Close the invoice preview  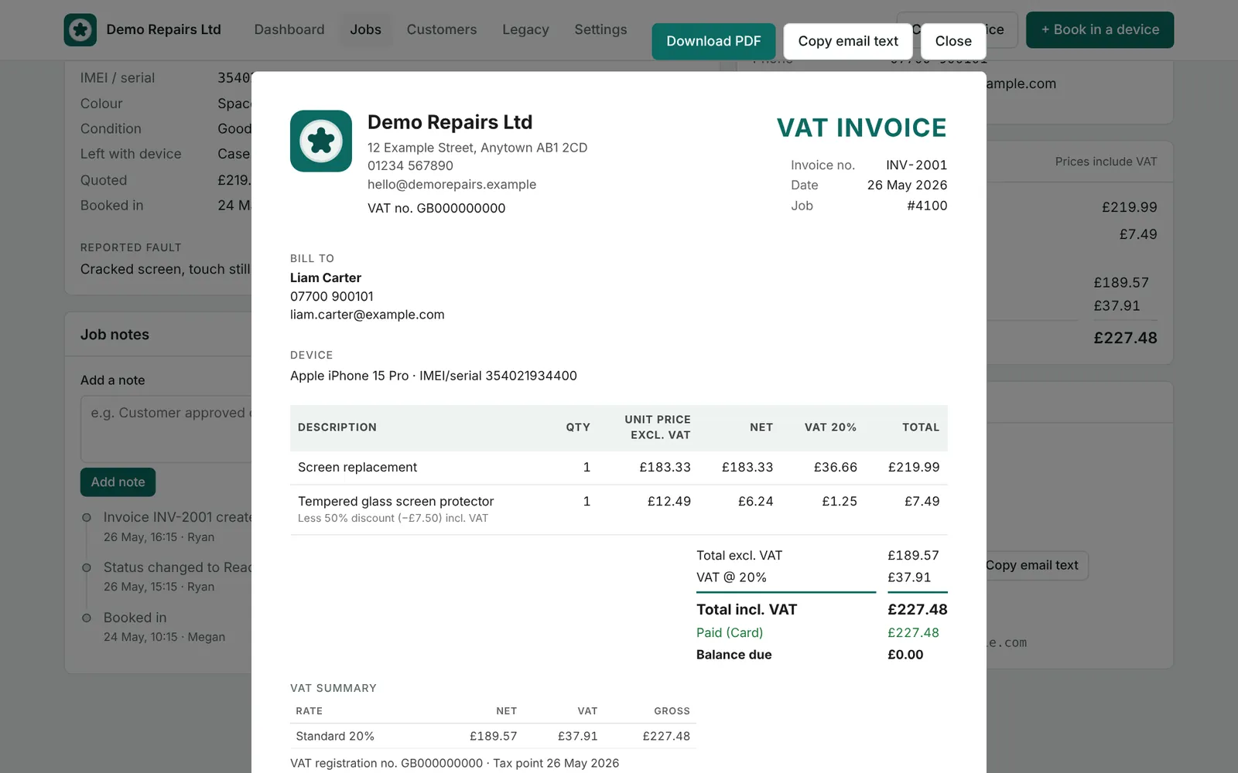click(x=953, y=41)
